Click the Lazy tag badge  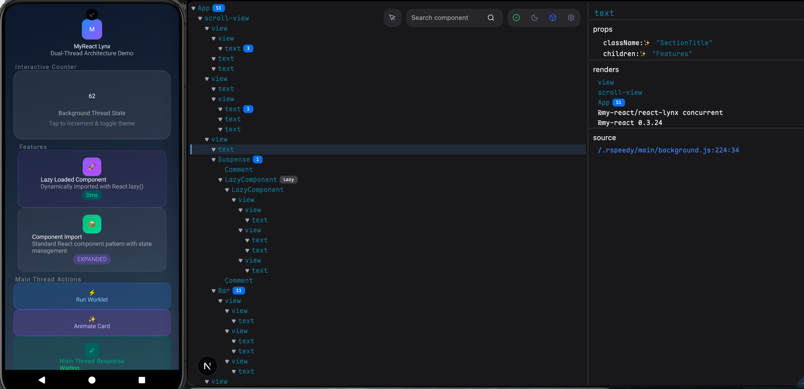288,180
